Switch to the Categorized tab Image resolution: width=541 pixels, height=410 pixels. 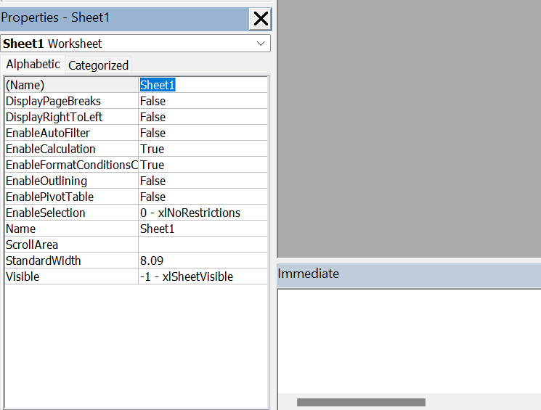coord(98,65)
